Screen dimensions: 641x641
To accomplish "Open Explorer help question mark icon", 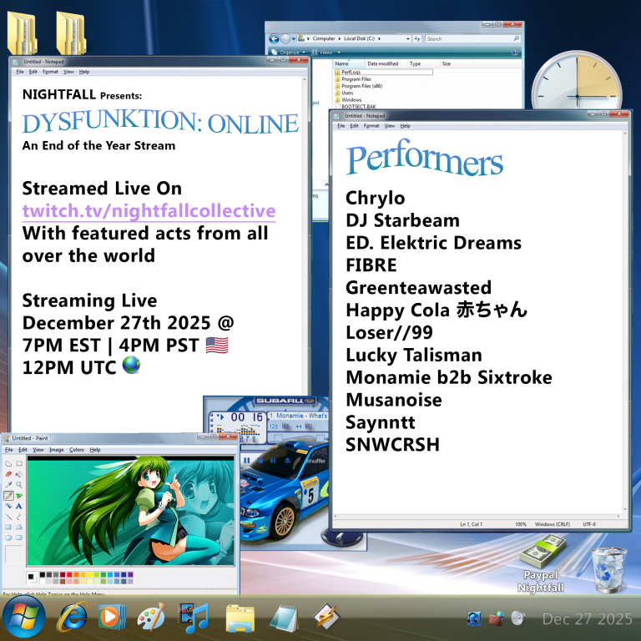I will click(515, 53).
